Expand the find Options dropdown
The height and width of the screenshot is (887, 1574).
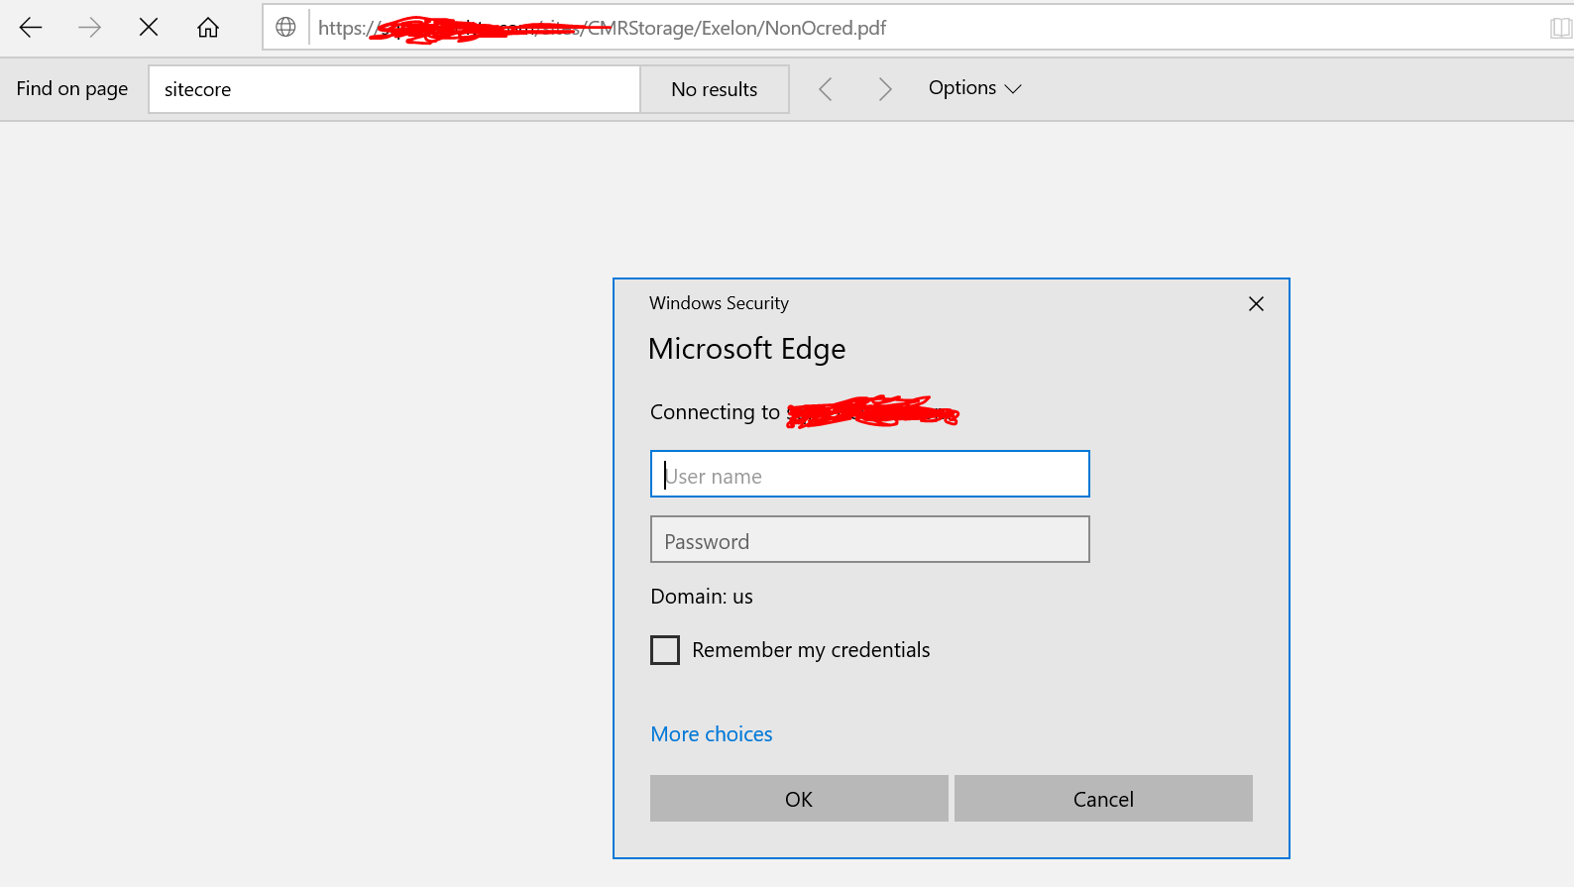coord(974,88)
